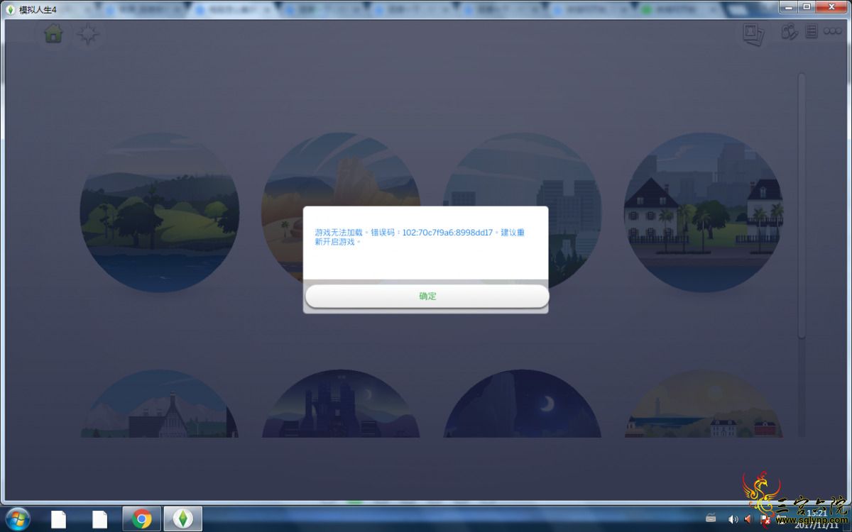Select the compass star icon beside the home icon
Viewport: 852px width, 532px height.
[87, 35]
